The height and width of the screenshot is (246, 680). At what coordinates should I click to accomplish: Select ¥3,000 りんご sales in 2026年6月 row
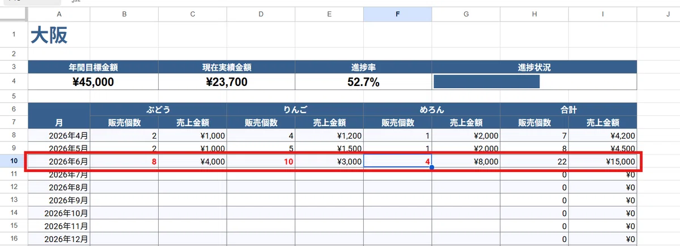(329, 161)
